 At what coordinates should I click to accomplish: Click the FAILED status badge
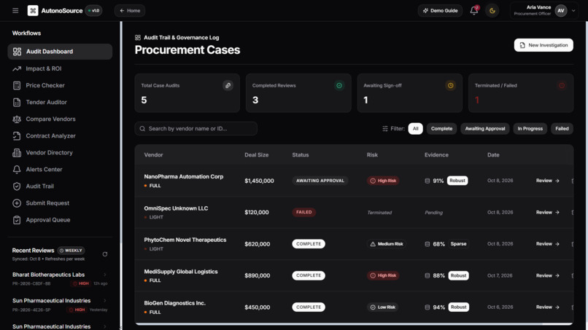(303, 212)
